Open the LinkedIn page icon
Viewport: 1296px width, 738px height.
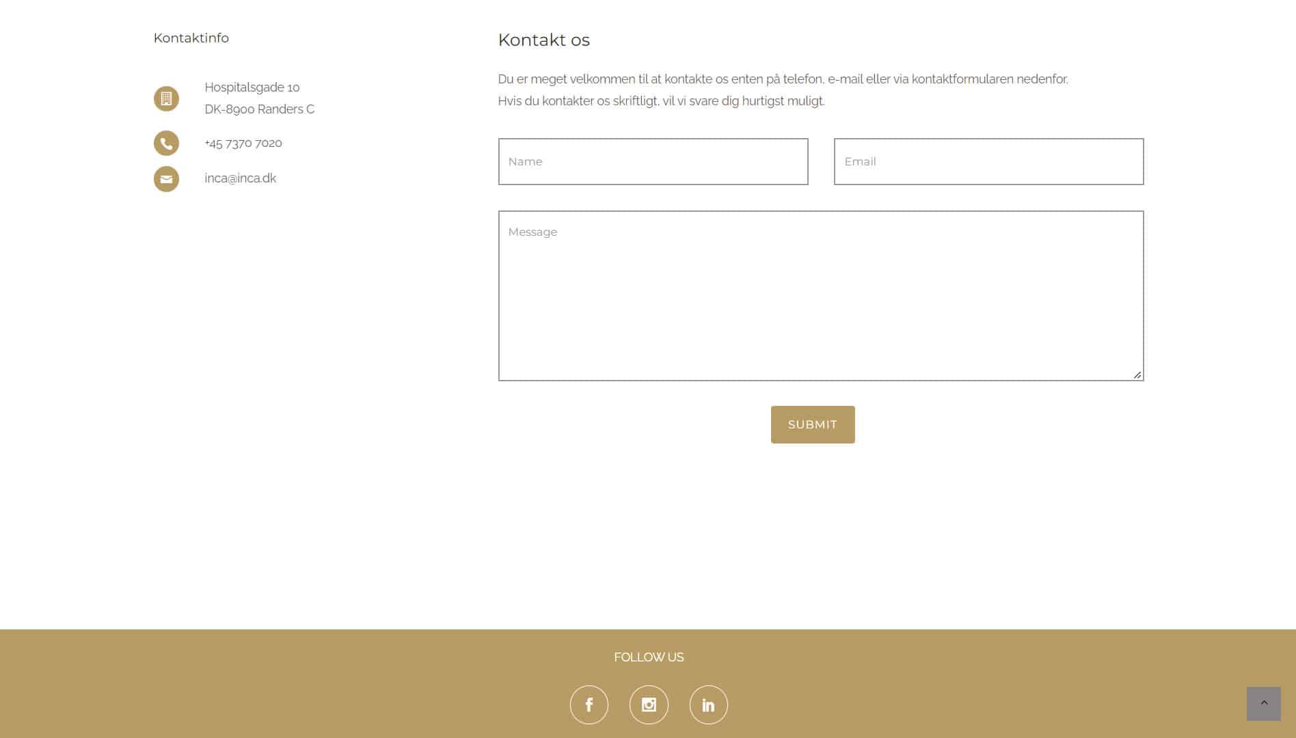click(x=707, y=704)
